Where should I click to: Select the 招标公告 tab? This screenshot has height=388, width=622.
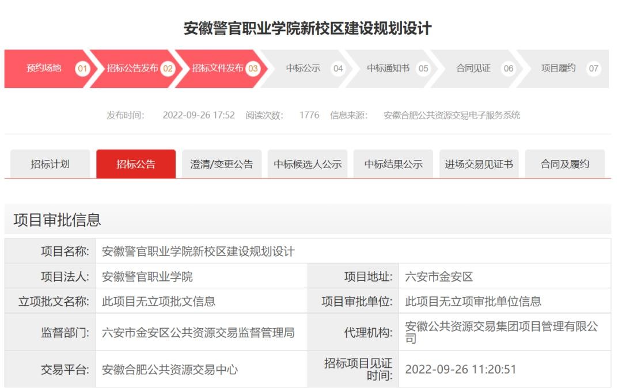[136, 164]
